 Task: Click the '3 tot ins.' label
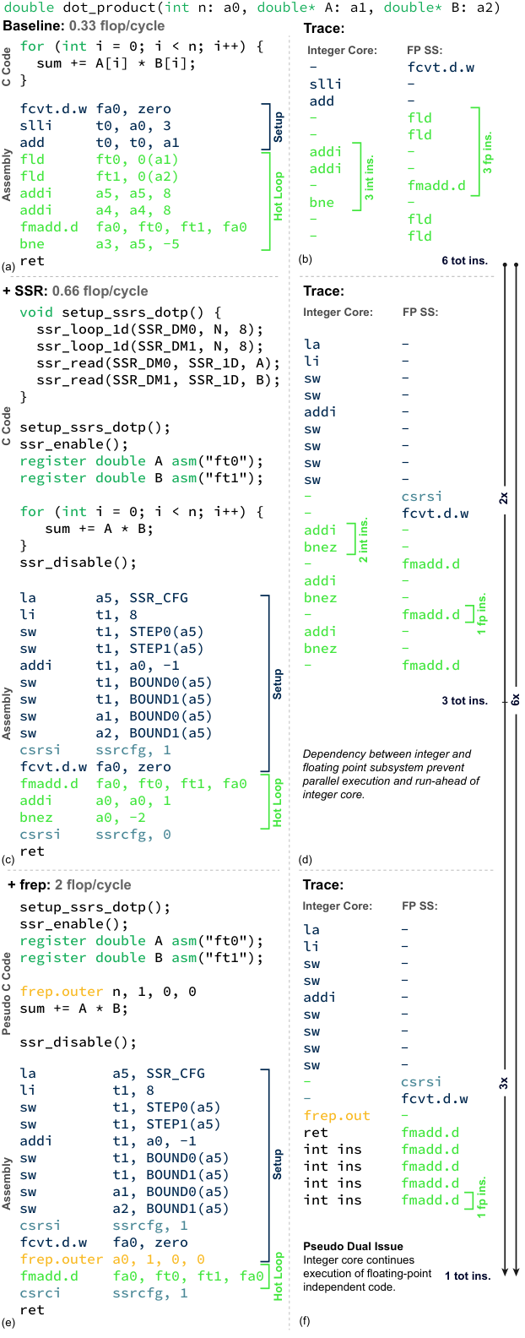click(x=464, y=700)
